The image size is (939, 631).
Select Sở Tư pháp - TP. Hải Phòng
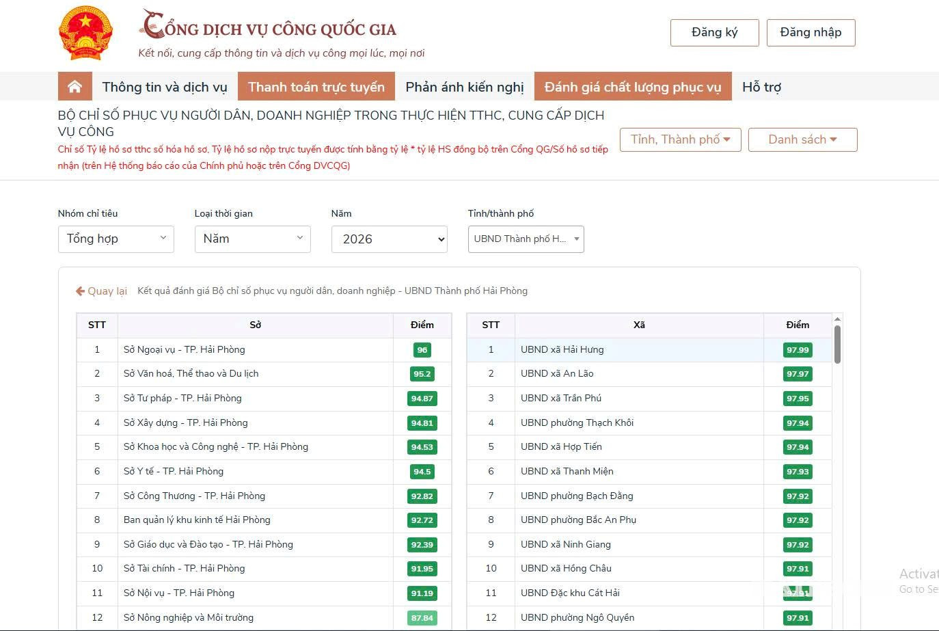point(264,399)
